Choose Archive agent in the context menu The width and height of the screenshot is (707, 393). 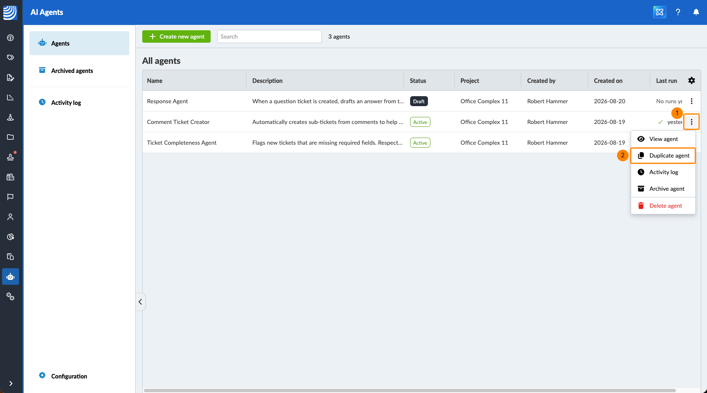click(x=663, y=189)
